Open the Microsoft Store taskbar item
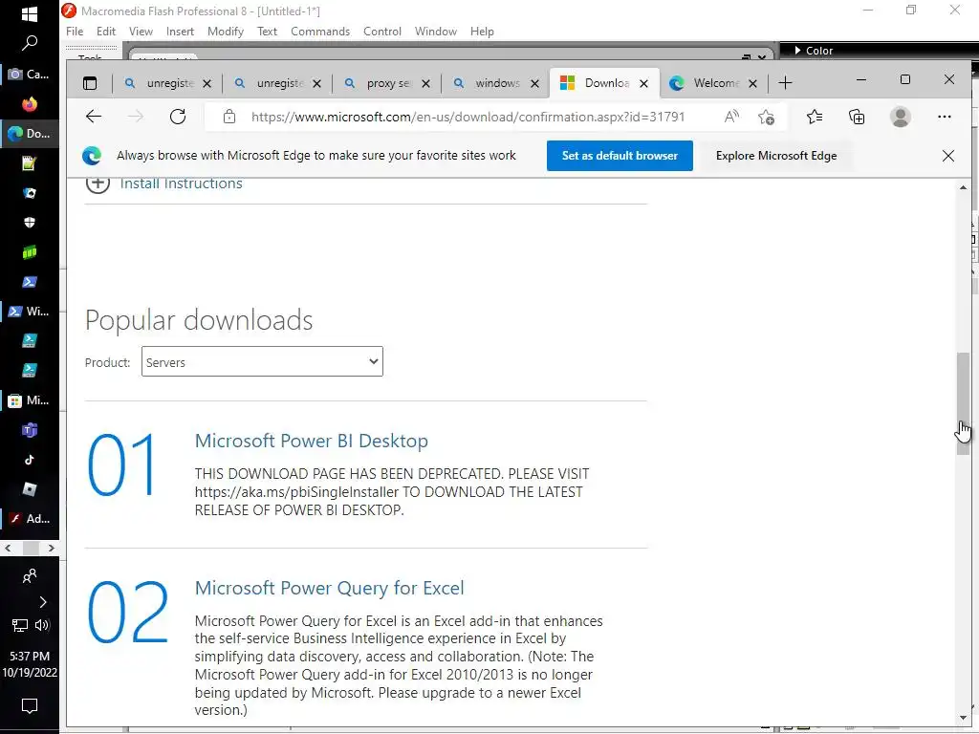The height and width of the screenshot is (734, 979). 30,400
